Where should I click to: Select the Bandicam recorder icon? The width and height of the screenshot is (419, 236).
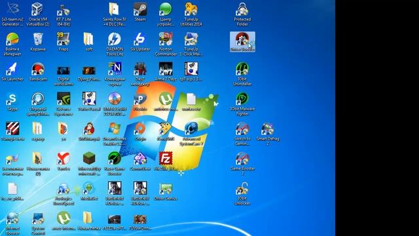tap(38, 71)
